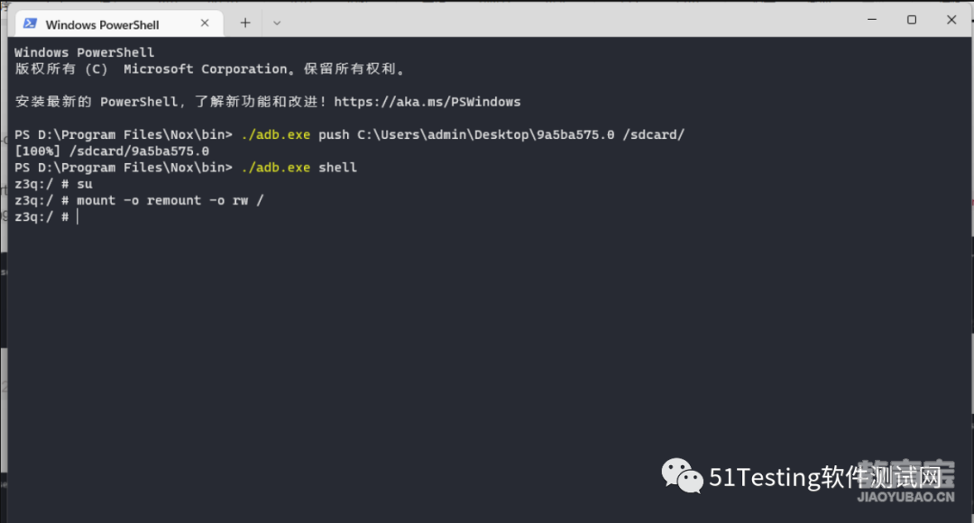This screenshot has width=974, height=523.
Task: Click the JIAOYUBAO.CN watermark text
Action: pos(905,497)
